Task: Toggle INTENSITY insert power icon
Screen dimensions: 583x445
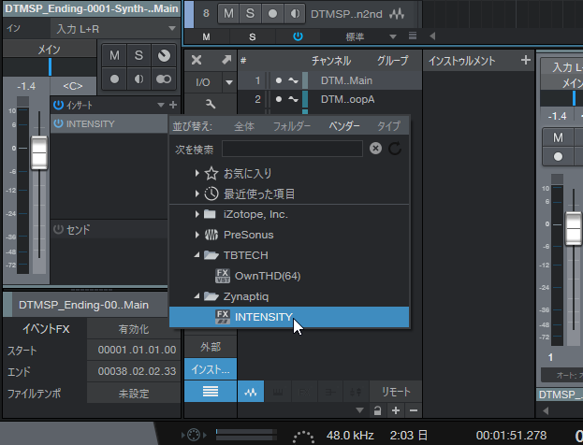Action: pos(58,123)
